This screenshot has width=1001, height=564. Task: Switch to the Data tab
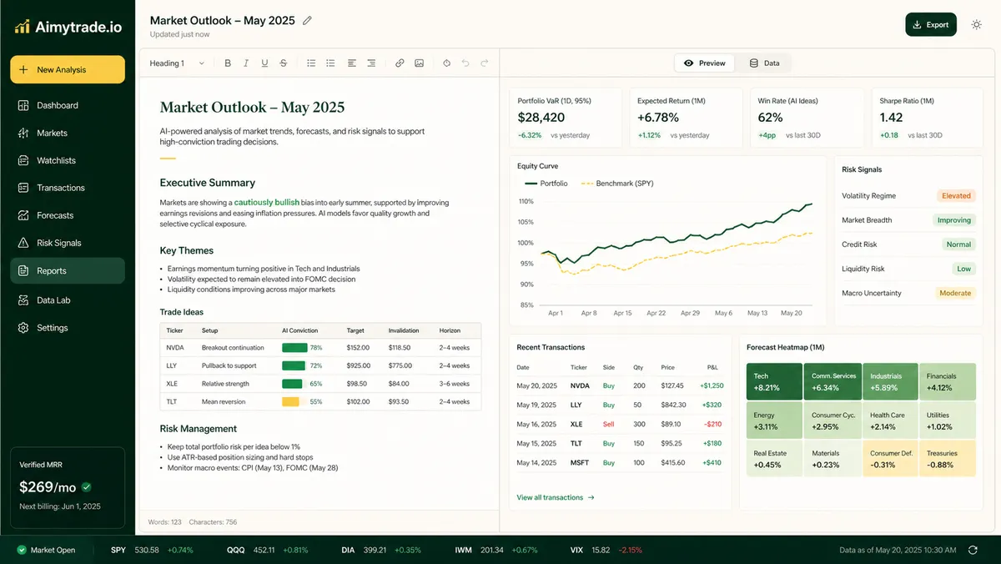[764, 63]
